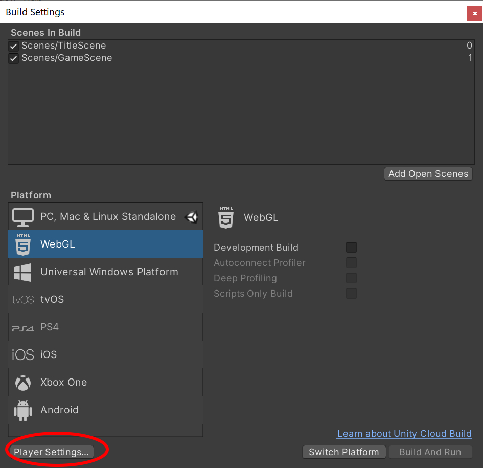Click the Android robot icon
Image resolution: width=483 pixels, height=468 pixels.
(23, 410)
